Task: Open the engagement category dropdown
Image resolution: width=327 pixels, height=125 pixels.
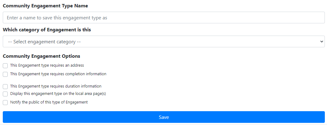Action: (x=163, y=41)
